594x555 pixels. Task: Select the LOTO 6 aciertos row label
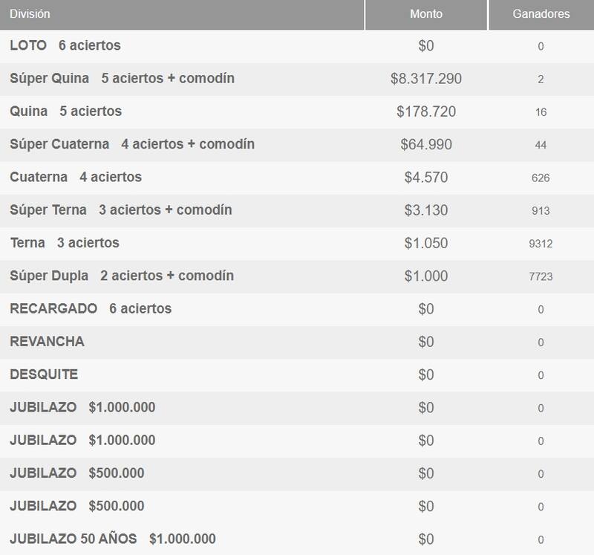click(x=65, y=46)
